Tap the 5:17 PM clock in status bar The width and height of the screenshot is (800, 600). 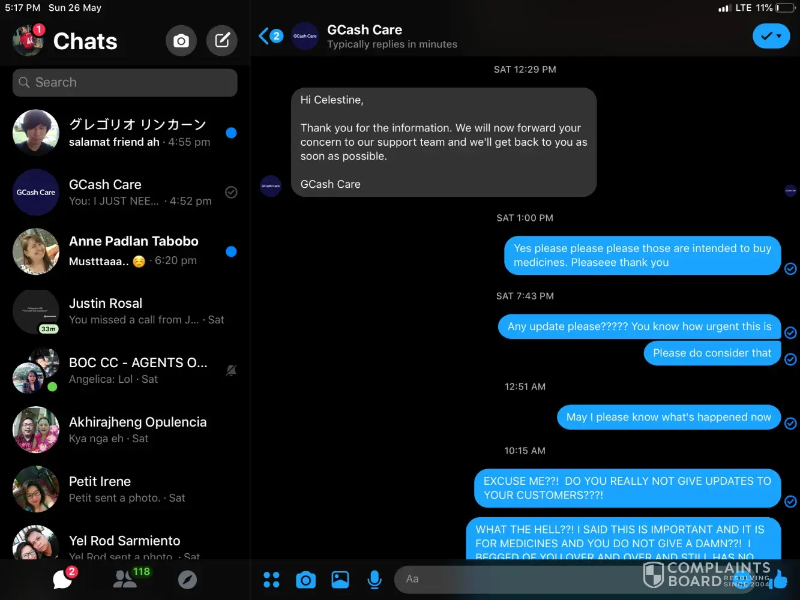click(x=23, y=8)
